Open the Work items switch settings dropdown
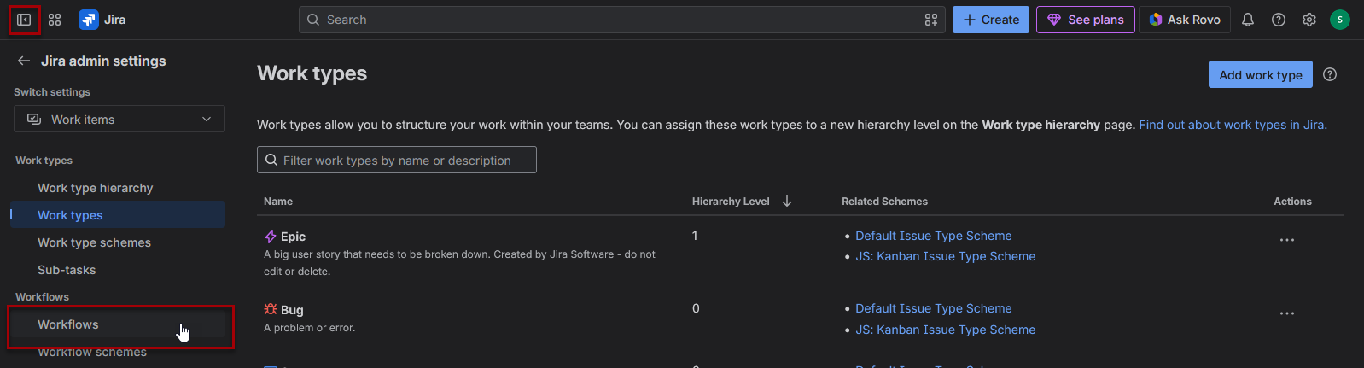Viewport: 1364px width, 368px height. point(119,119)
